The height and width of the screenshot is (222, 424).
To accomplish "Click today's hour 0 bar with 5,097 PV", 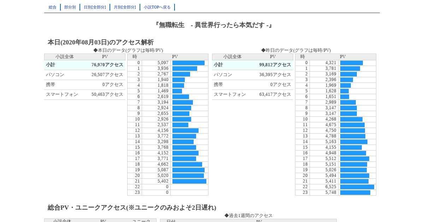I will tap(188, 63).
